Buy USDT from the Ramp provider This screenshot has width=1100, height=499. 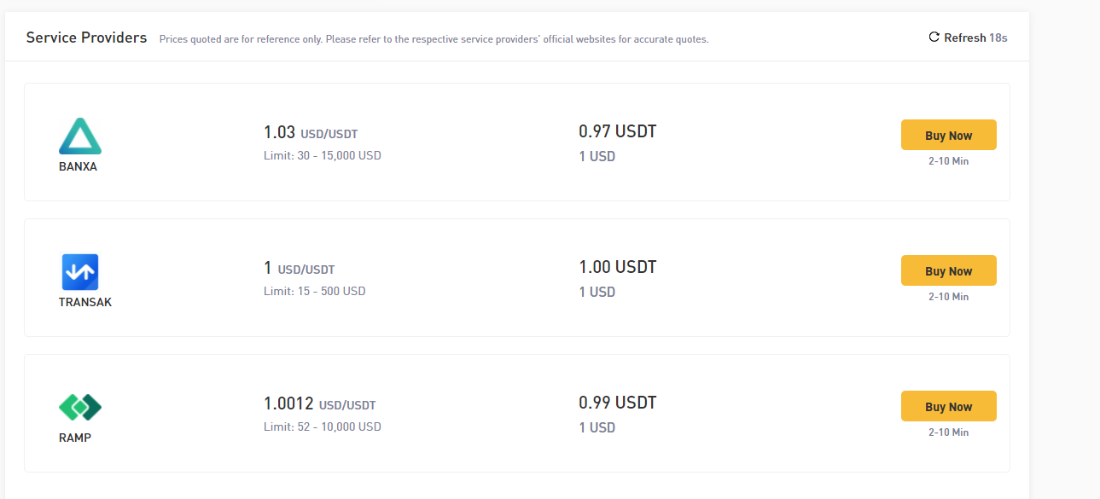949,407
